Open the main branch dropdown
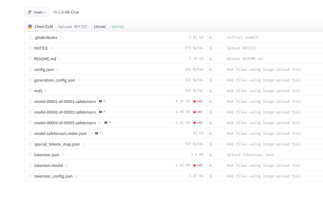 pos(37,12)
